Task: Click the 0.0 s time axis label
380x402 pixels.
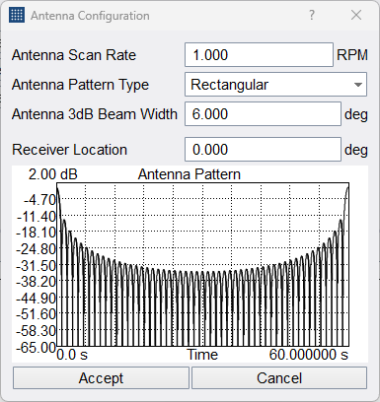Action: click(72, 355)
